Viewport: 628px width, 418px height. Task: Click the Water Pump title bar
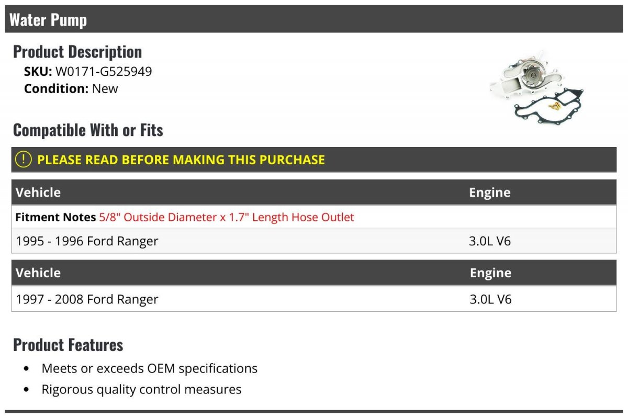tap(48, 20)
